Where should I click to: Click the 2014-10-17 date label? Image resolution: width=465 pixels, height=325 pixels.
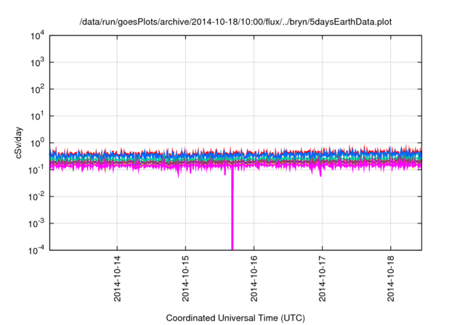click(323, 279)
